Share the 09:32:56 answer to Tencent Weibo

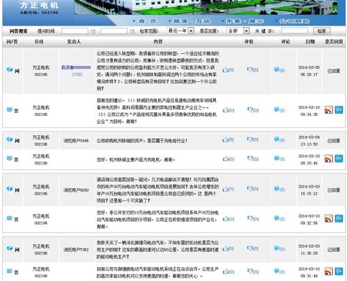click(339, 218)
